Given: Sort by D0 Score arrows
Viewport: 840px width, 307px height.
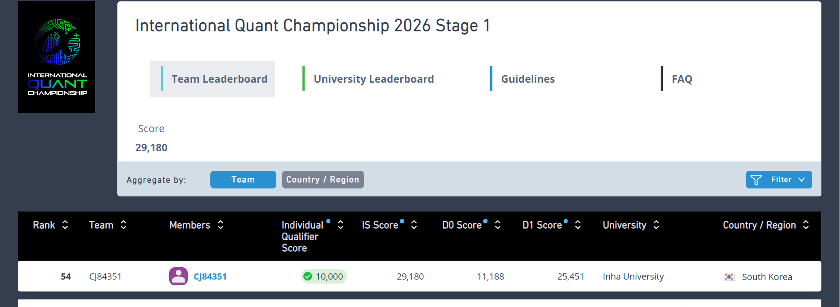Looking at the screenshot, I should 498,225.
